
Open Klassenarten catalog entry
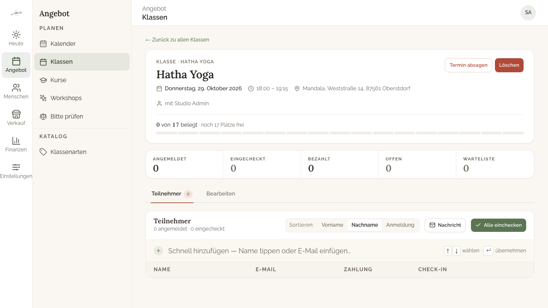pyautogui.click(x=82, y=152)
